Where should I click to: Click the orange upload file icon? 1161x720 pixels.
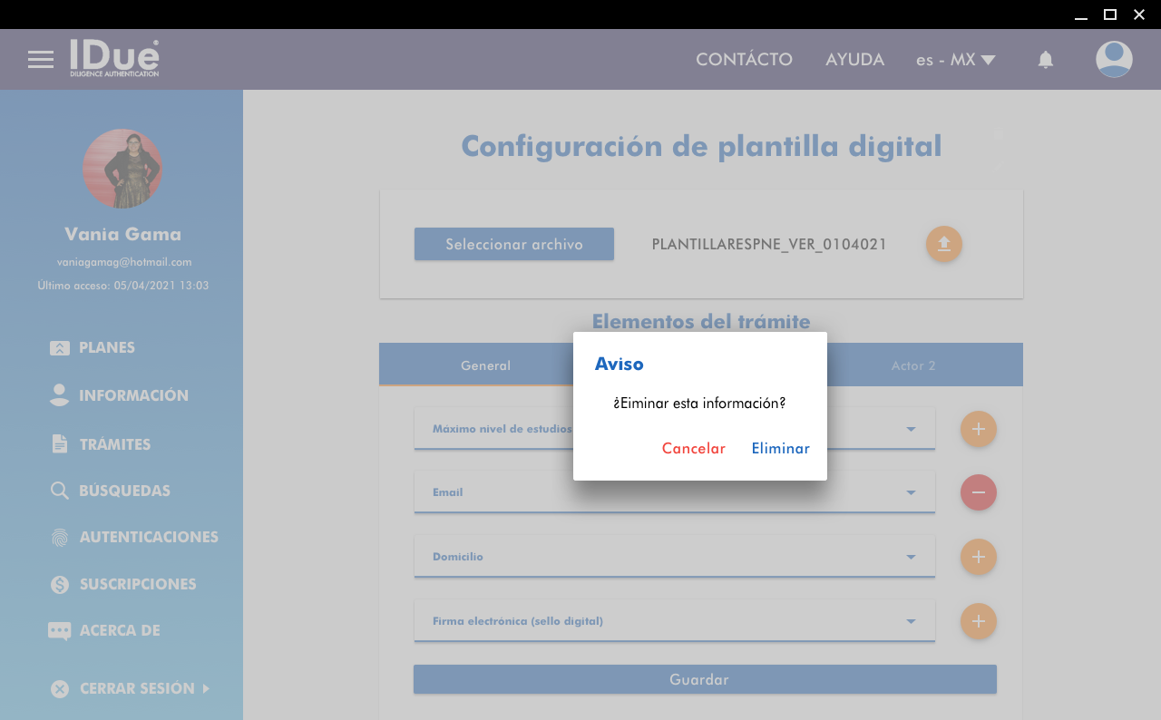[x=943, y=244]
